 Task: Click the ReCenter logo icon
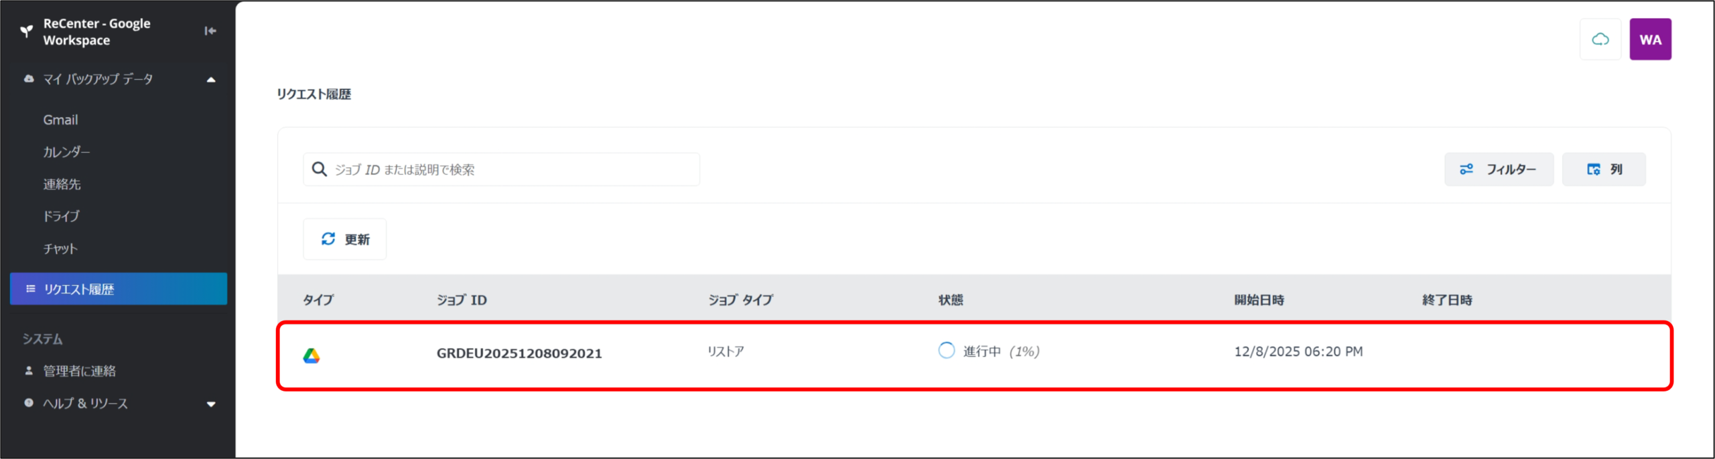[x=26, y=31]
